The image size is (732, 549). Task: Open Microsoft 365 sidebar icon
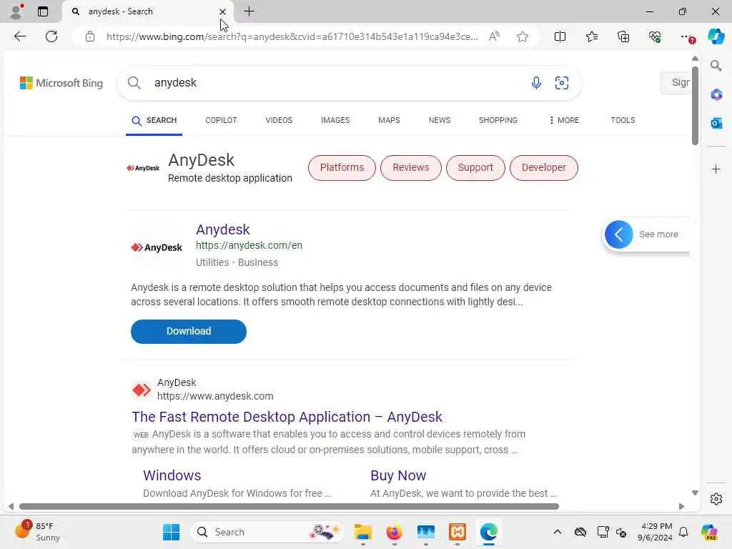click(x=716, y=95)
